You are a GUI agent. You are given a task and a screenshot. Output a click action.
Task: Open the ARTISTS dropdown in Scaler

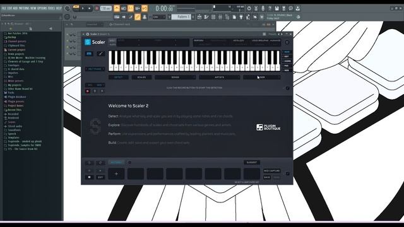point(220,77)
